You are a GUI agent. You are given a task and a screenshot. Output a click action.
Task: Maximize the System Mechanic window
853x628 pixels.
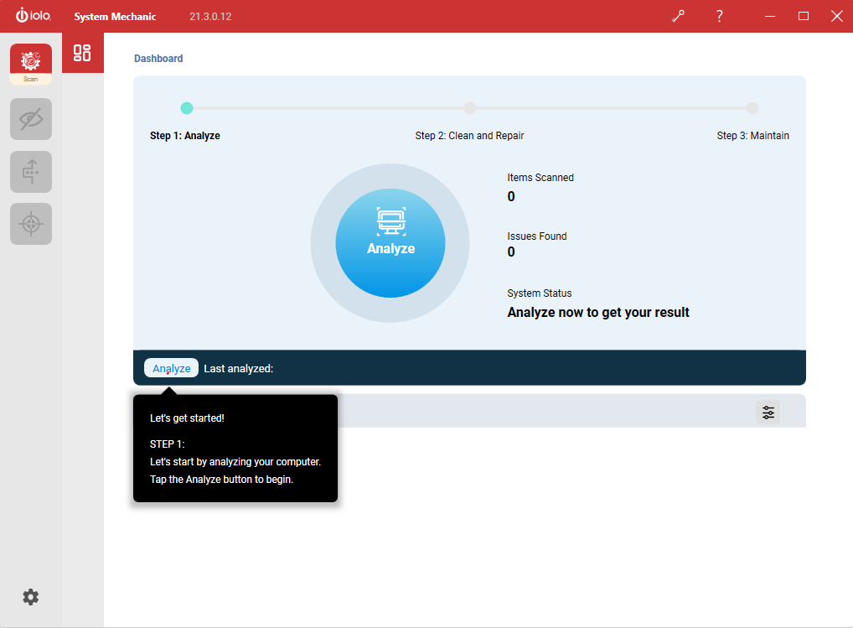(803, 16)
